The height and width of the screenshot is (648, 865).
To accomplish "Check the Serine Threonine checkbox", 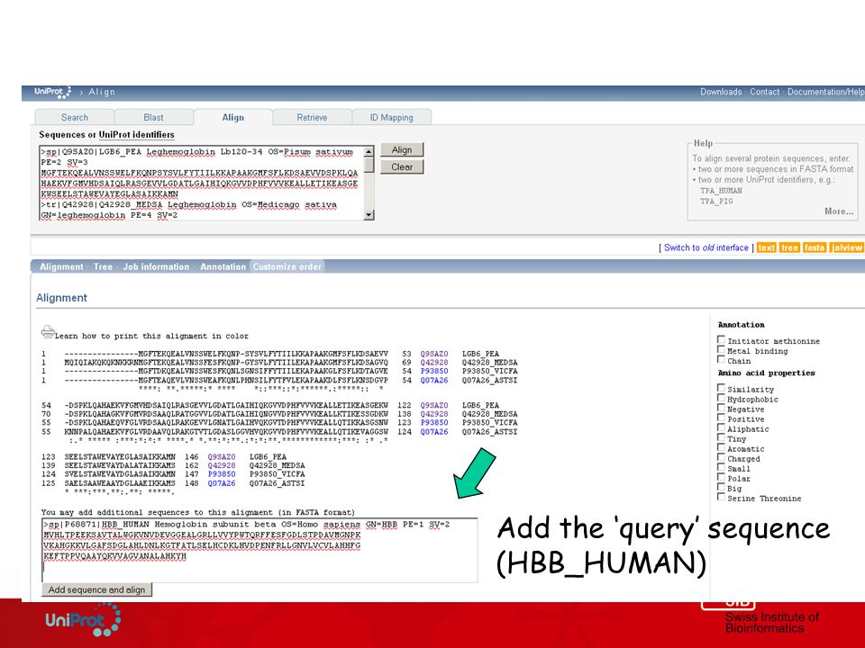I will [x=721, y=497].
